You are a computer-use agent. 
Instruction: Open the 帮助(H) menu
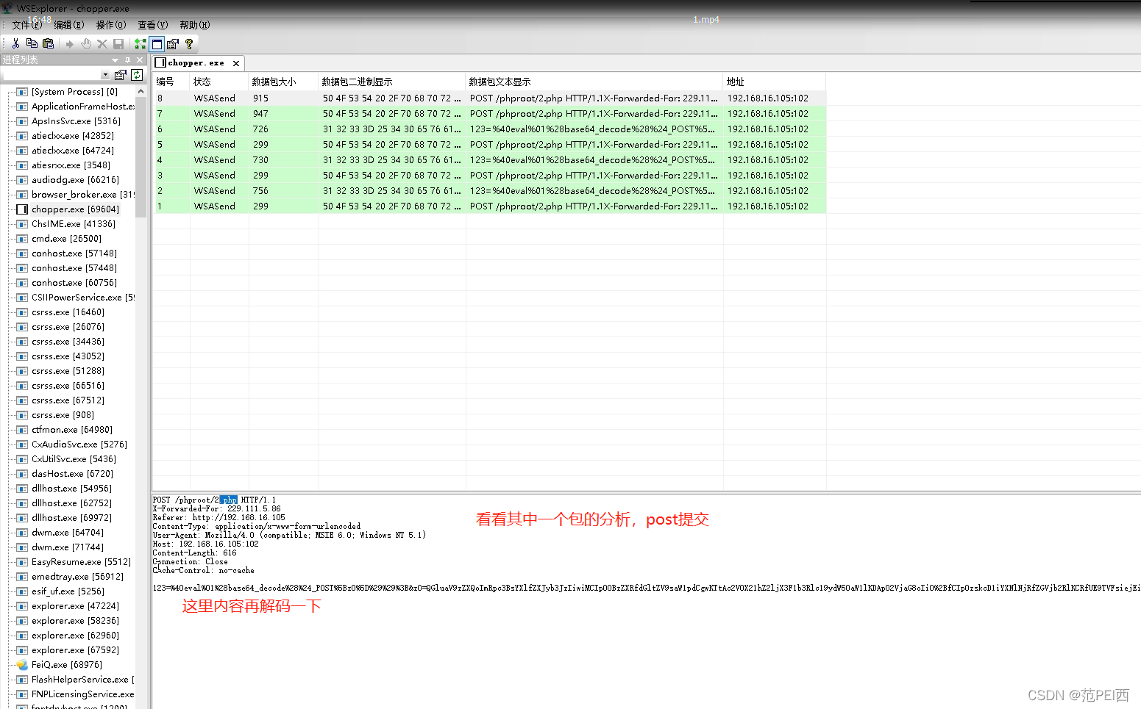(195, 25)
